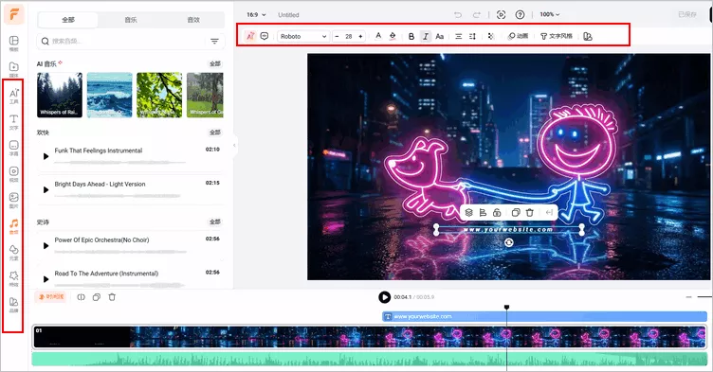Open the Text (文字) sidebar panel

click(13, 122)
